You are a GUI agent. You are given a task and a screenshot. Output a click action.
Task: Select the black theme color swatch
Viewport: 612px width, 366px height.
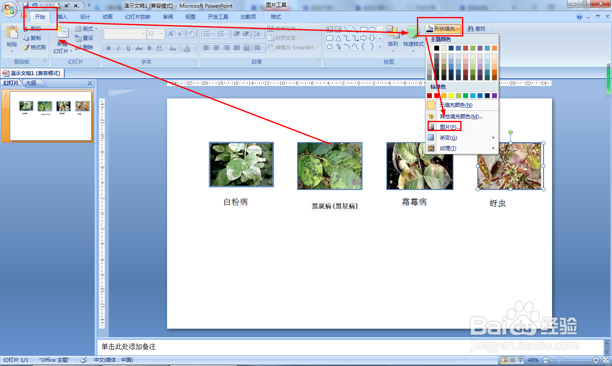(x=436, y=48)
